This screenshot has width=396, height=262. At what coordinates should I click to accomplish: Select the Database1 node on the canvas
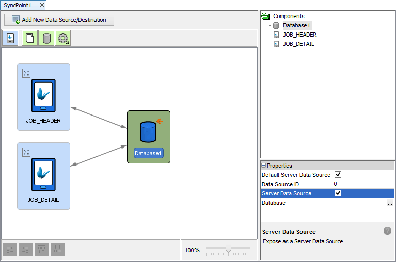(x=148, y=137)
